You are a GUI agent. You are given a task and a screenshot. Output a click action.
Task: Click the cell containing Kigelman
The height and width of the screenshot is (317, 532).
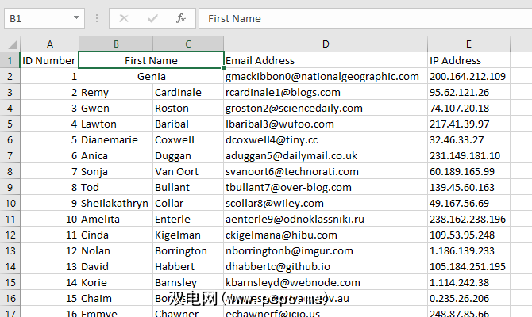188,235
